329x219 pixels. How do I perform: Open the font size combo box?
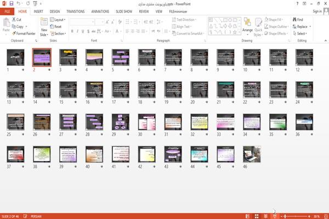pos(99,21)
